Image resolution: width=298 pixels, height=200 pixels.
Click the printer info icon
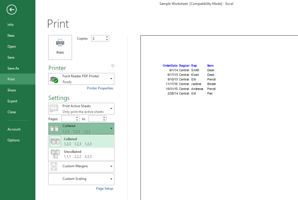(x=113, y=66)
